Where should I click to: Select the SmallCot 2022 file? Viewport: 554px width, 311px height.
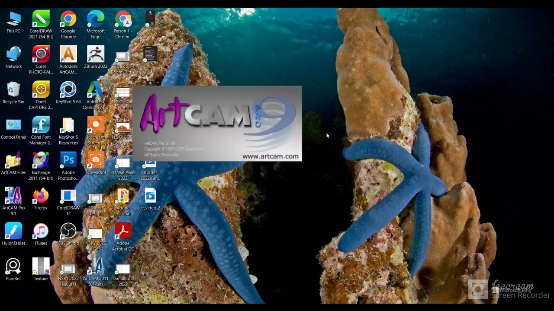tap(123, 275)
